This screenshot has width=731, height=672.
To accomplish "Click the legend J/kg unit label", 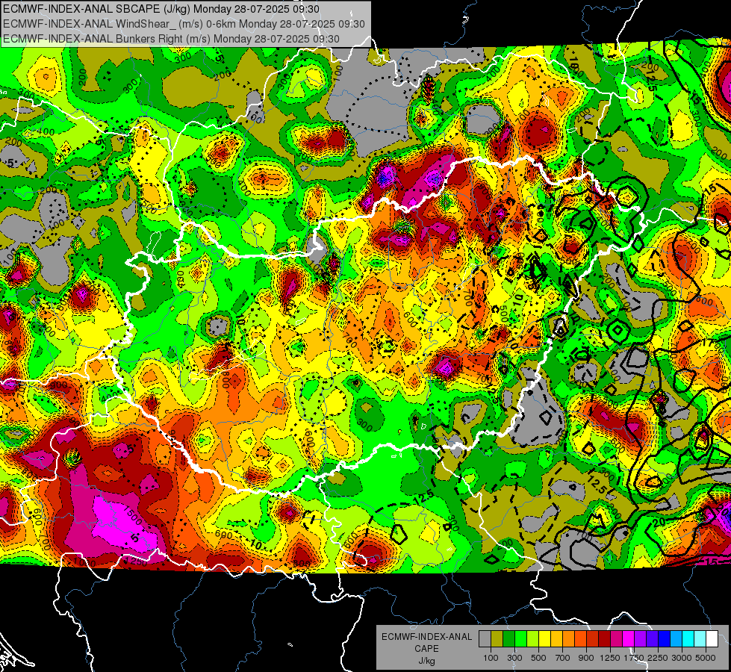I will point(426,661).
